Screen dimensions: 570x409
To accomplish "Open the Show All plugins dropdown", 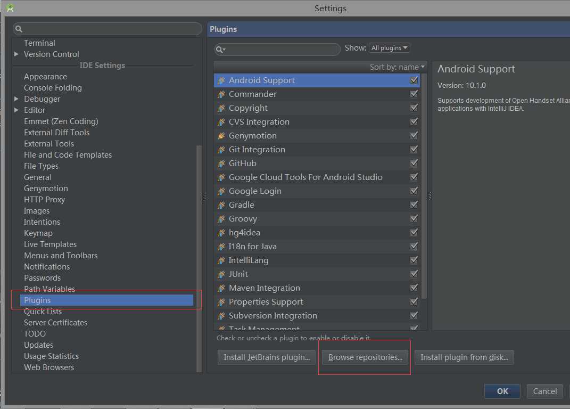I will [x=390, y=48].
